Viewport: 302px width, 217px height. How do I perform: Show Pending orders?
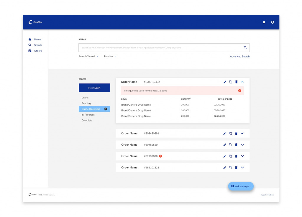point(86,103)
